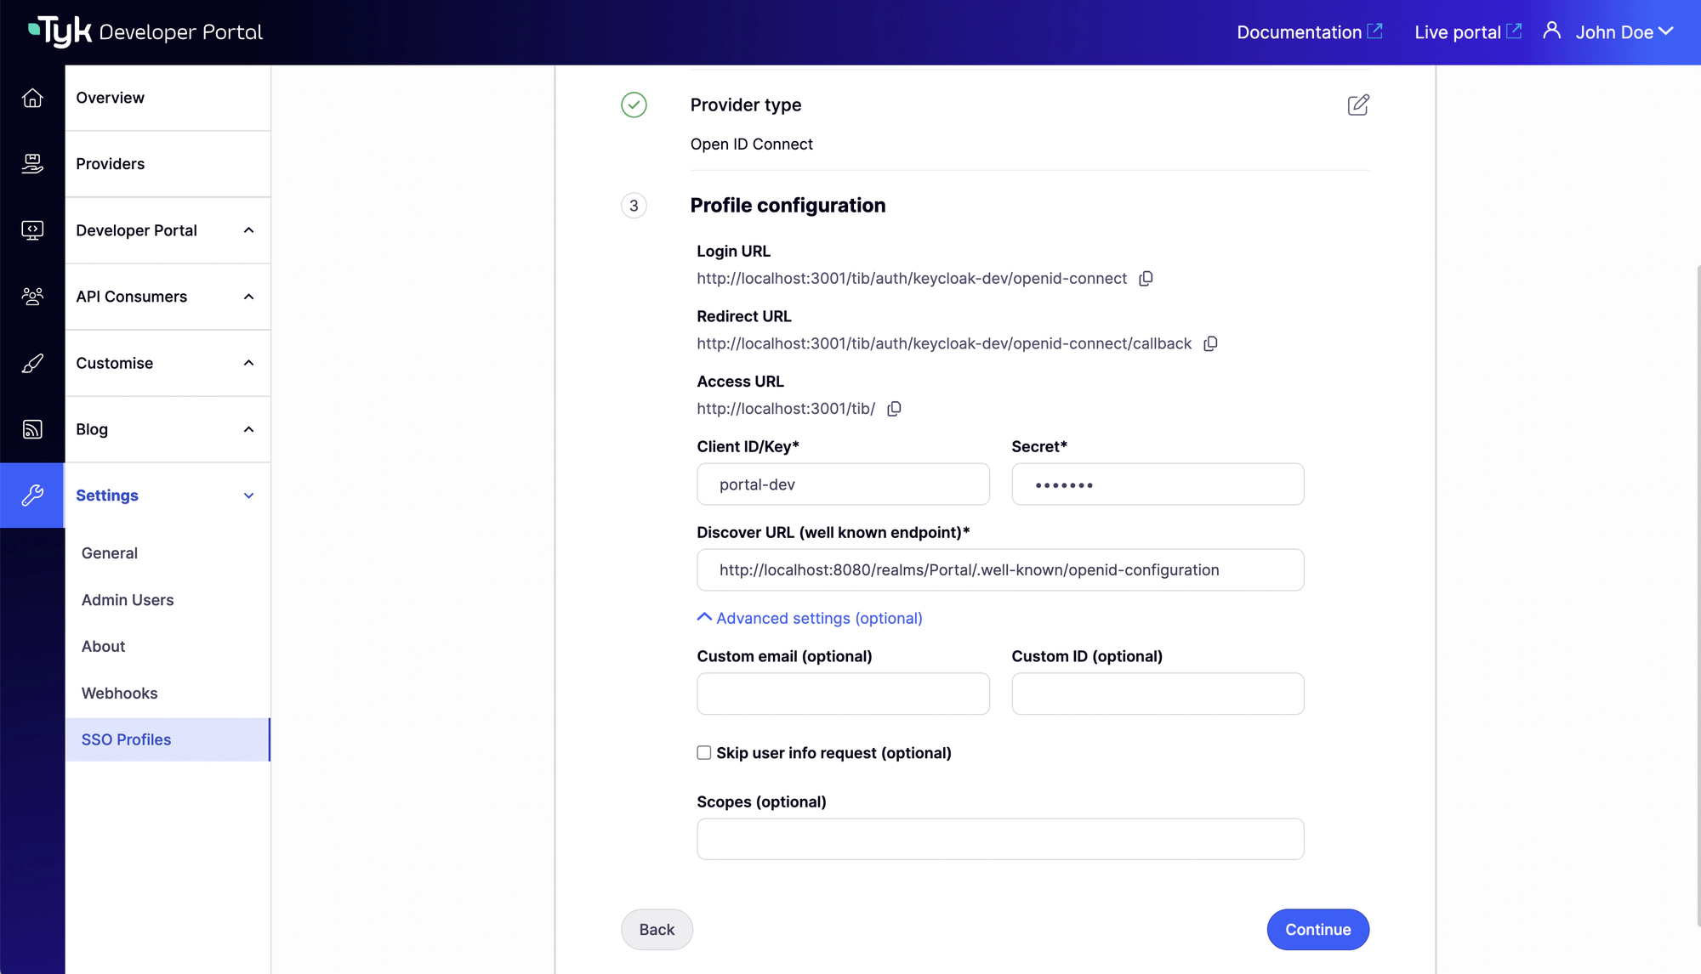
Task: Select the Settings wrench icon
Action: (x=32, y=495)
